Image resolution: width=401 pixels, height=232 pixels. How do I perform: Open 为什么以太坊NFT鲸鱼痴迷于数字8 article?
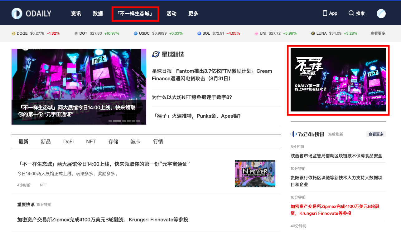click(192, 97)
